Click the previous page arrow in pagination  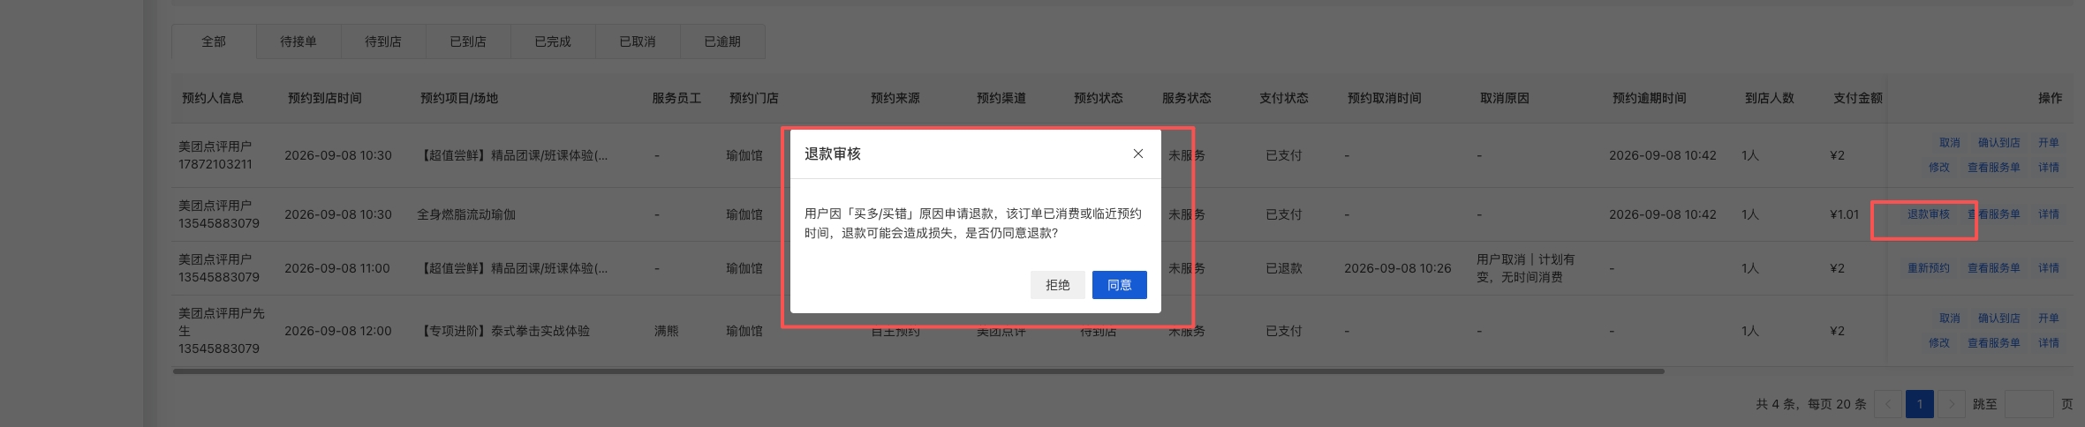tap(1888, 404)
